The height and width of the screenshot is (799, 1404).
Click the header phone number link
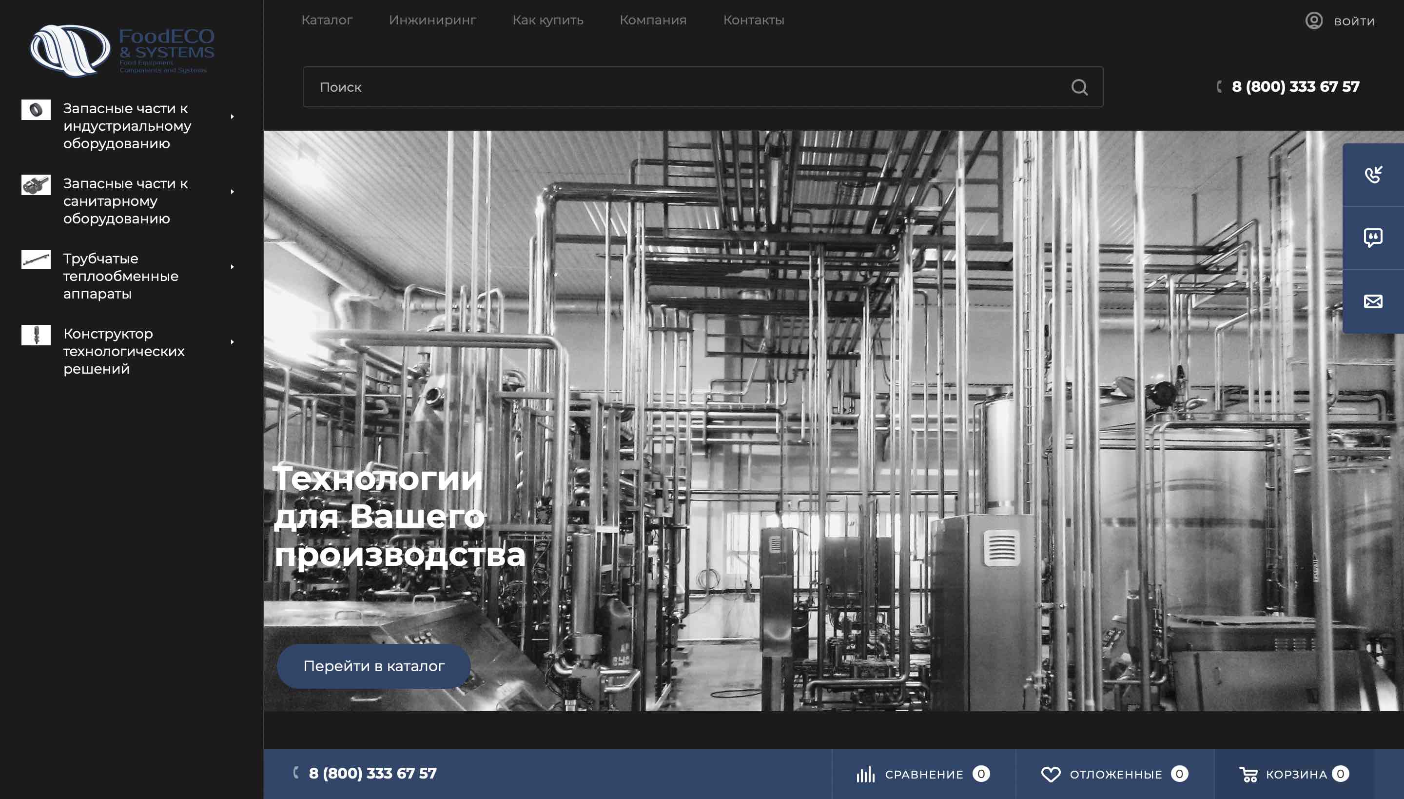[1295, 87]
